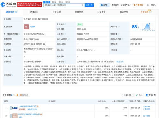Expand the 应用 apps dropdown
The height and width of the screenshot is (118, 159).
coord(105,5)
